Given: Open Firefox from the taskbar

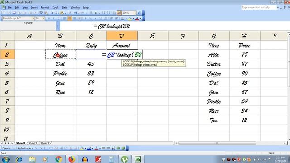Looking at the screenshot, I should coord(72,159).
